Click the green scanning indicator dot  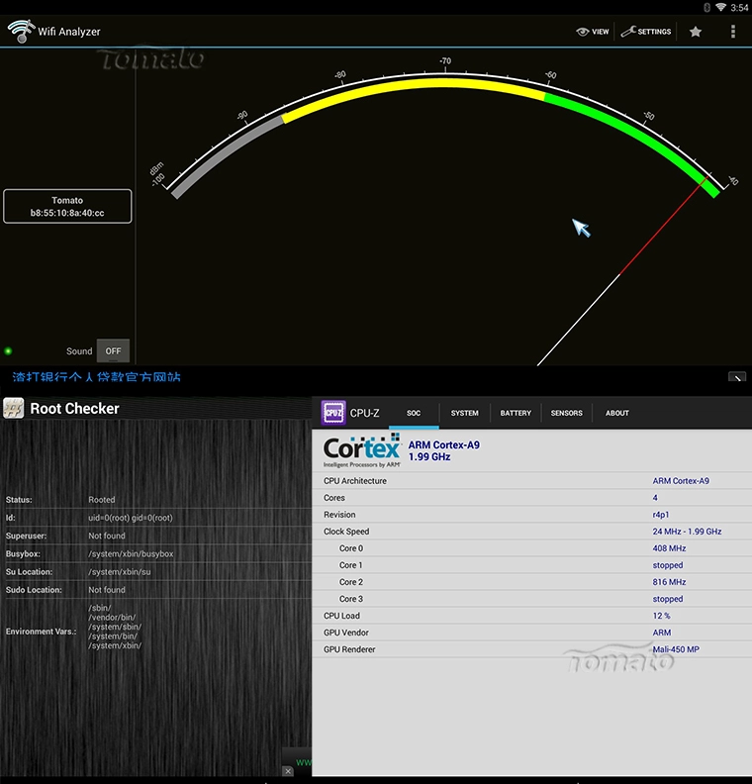(8, 351)
